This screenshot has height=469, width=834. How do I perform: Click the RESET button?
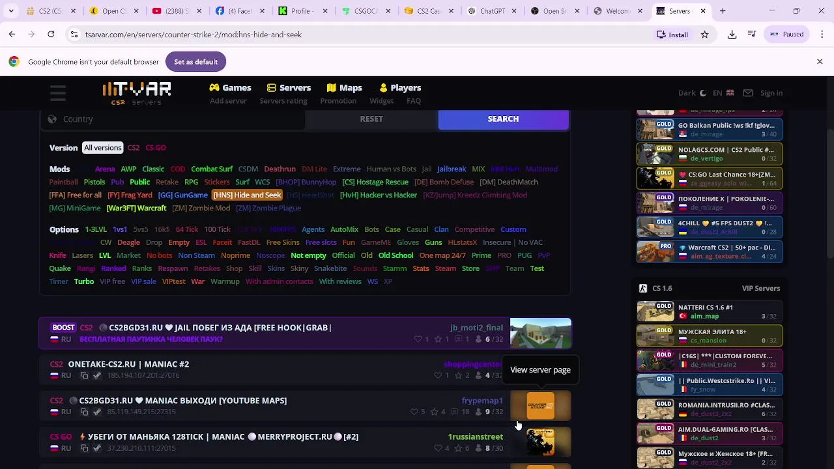click(371, 119)
